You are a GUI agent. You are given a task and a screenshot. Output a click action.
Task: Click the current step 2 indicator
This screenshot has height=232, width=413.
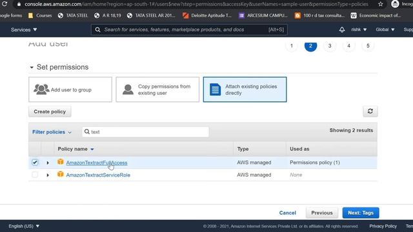pyautogui.click(x=310, y=46)
